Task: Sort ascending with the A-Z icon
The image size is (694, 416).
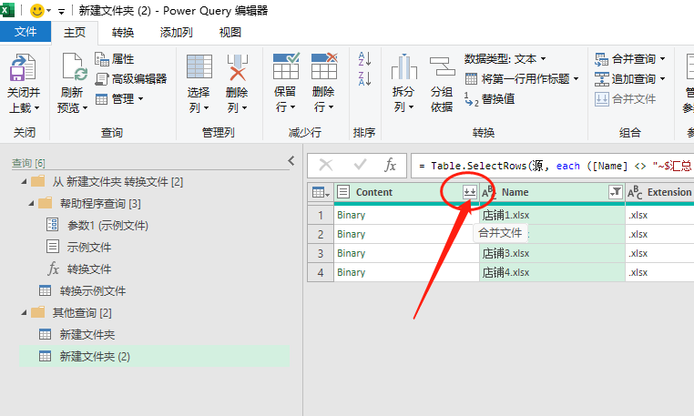Action: 364,58
